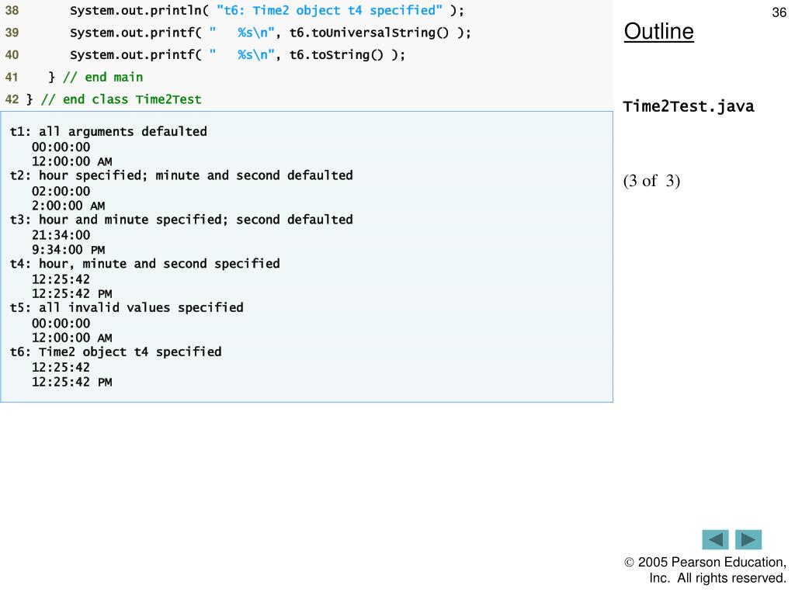Select output "t3: hour and minute specified" line
Image resolution: width=795 pixels, height=596 pixels.
pyautogui.click(x=182, y=220)
